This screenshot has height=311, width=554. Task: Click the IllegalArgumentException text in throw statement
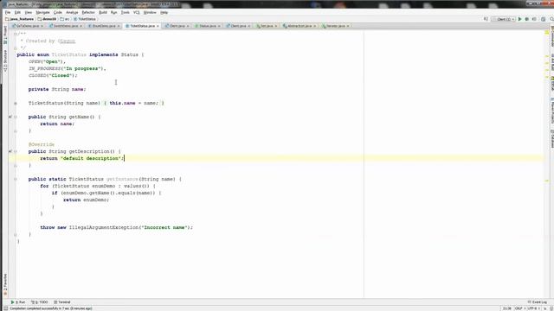click(104, 227)
